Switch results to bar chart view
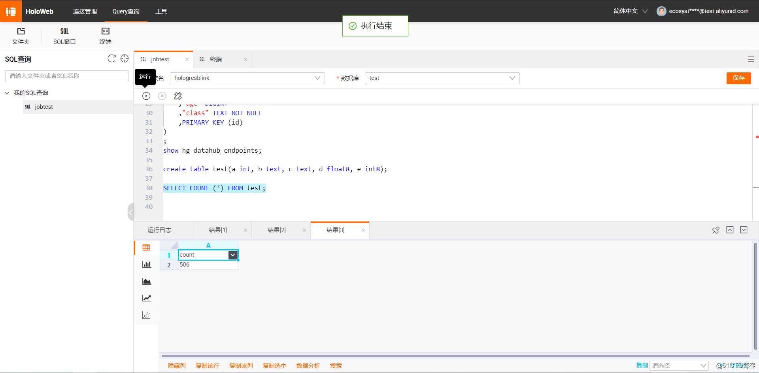759x373 pixels. (x=146, y=264)
